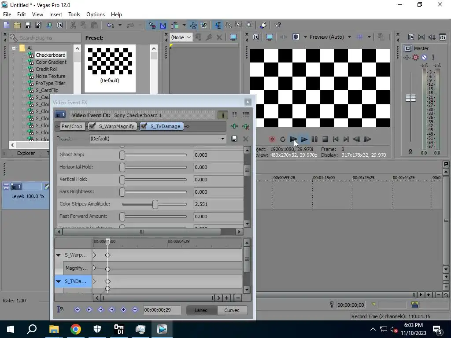The height and width of the screenshot is (338, 451).
Task: Open the Preset (Default) dropdown in FX window
Action: point(158,139)
